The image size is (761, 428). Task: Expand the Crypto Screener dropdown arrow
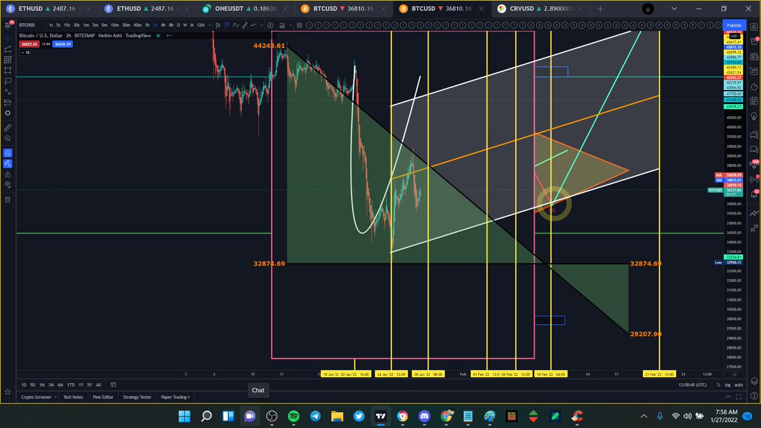point(56,397)
